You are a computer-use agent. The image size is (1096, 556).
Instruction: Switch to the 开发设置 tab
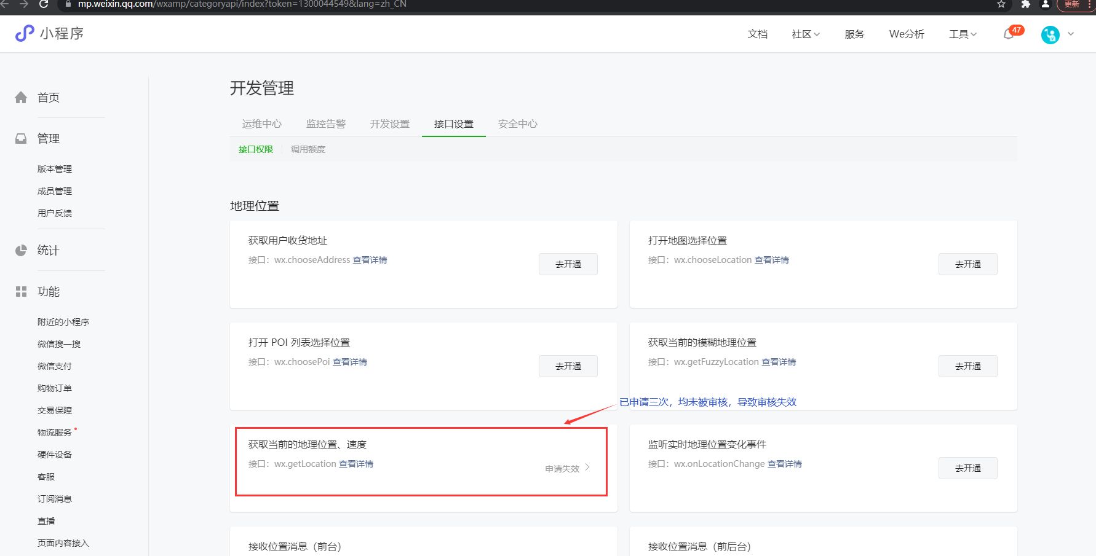(x=390, y=124)
